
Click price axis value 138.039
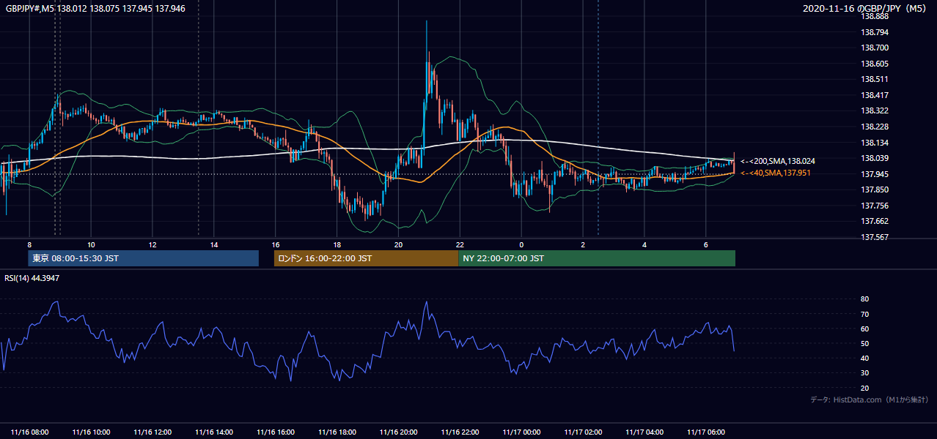[875, 158]
